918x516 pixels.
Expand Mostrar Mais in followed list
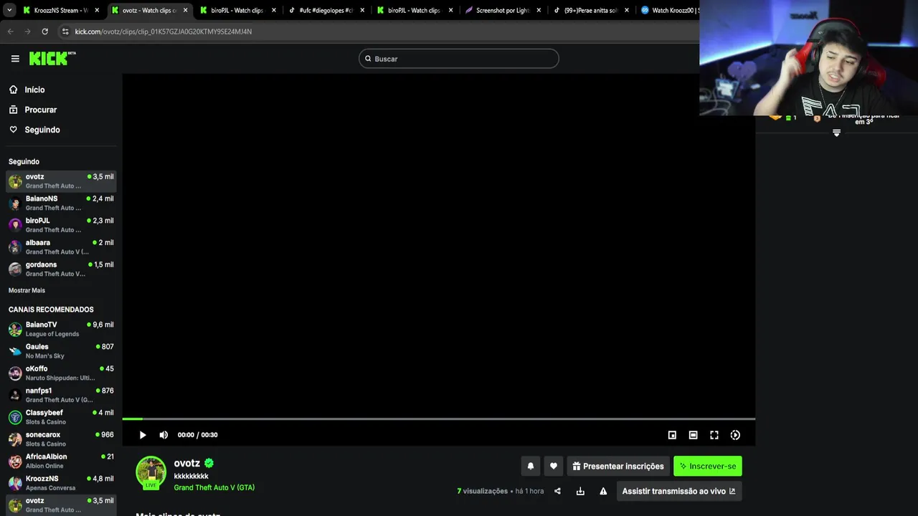pos(27,290)
